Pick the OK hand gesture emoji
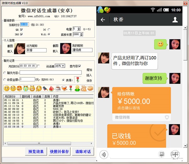Viewport: 189px width, 164px height. [x=84, y=88]
